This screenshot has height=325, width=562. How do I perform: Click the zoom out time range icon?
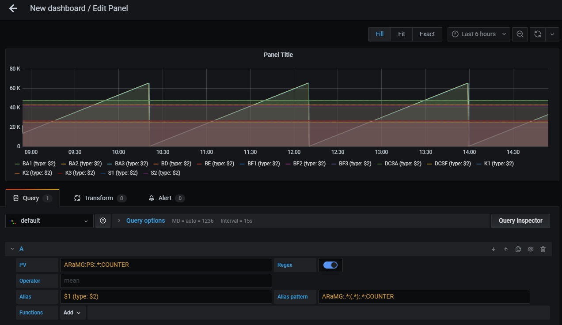[x=520, y=34]
